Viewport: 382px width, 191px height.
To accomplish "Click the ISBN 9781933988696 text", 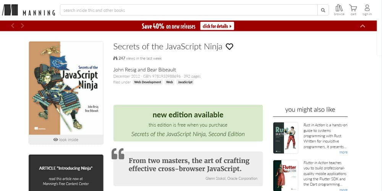I will click(x=162, y=76).
